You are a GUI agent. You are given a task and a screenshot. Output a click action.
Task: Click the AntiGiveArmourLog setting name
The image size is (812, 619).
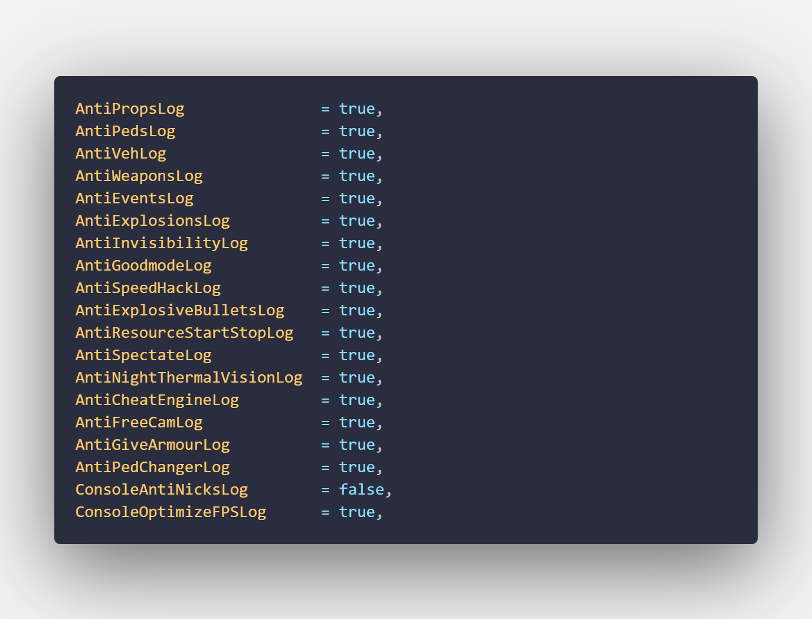(x=152, y=445)
